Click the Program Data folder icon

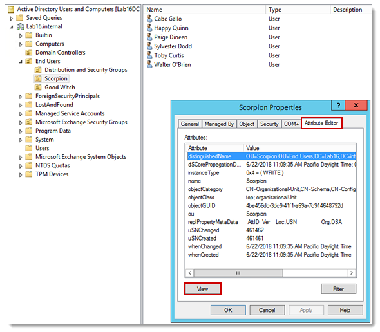pos(29,131)
